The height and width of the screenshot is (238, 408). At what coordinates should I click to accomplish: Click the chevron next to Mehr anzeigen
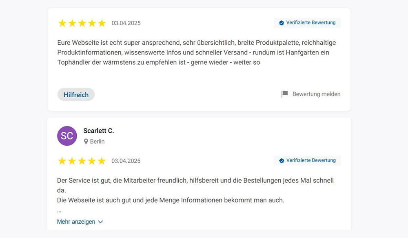coord(100,222)
